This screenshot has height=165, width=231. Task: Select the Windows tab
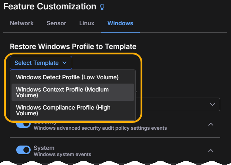click(x=120, y=23)
